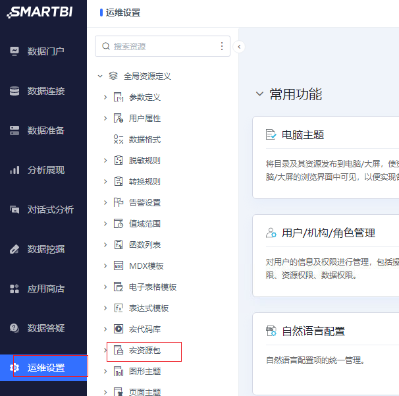Image resolution: width=399 pixels, height=396 pixels.
Task: Collapse the resource tree panel arrow
Action: [239, 47]
